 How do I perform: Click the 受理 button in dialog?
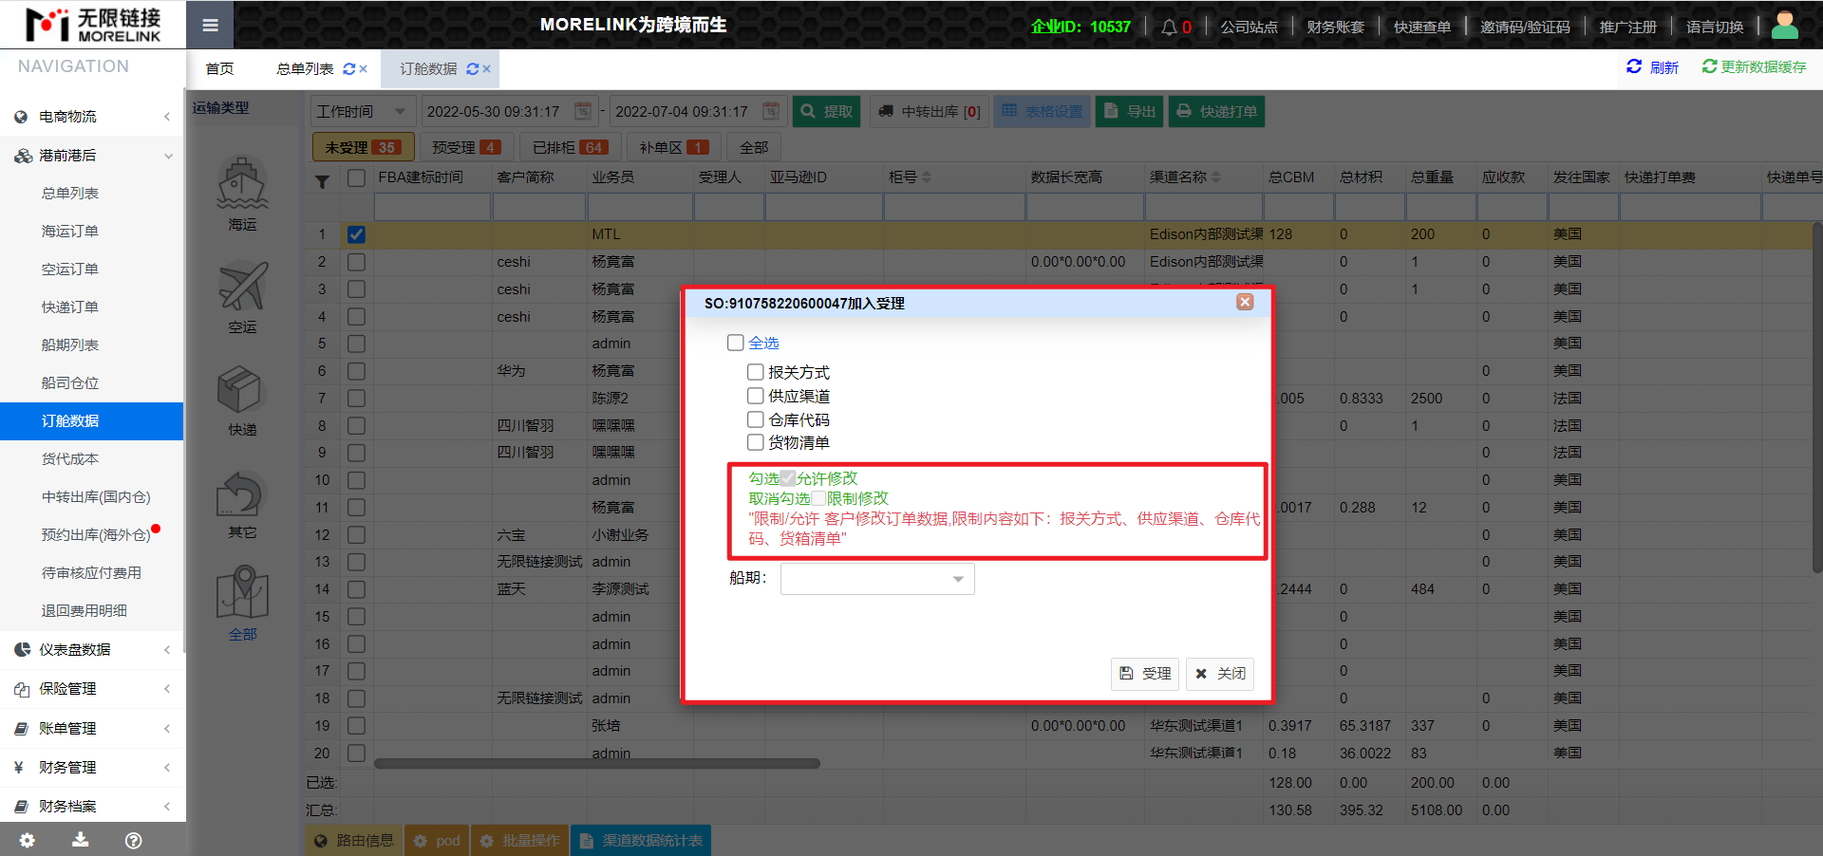coord(1145,674)
